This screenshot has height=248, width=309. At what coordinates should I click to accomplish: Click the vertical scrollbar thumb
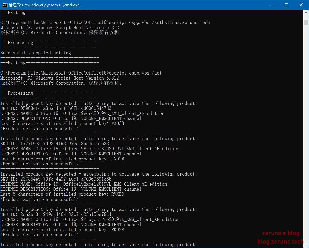(x=306, y=22)
